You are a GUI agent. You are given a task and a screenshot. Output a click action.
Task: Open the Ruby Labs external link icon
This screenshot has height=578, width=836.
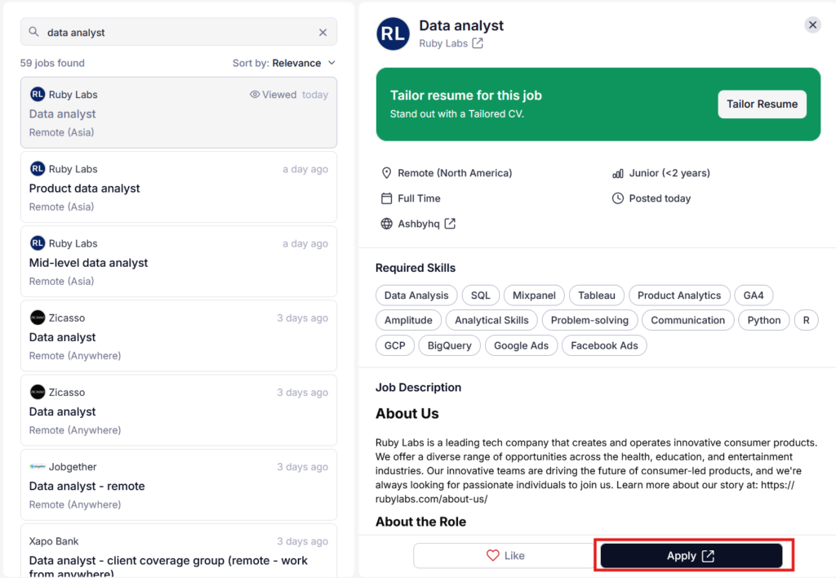(x=478, y=43)
